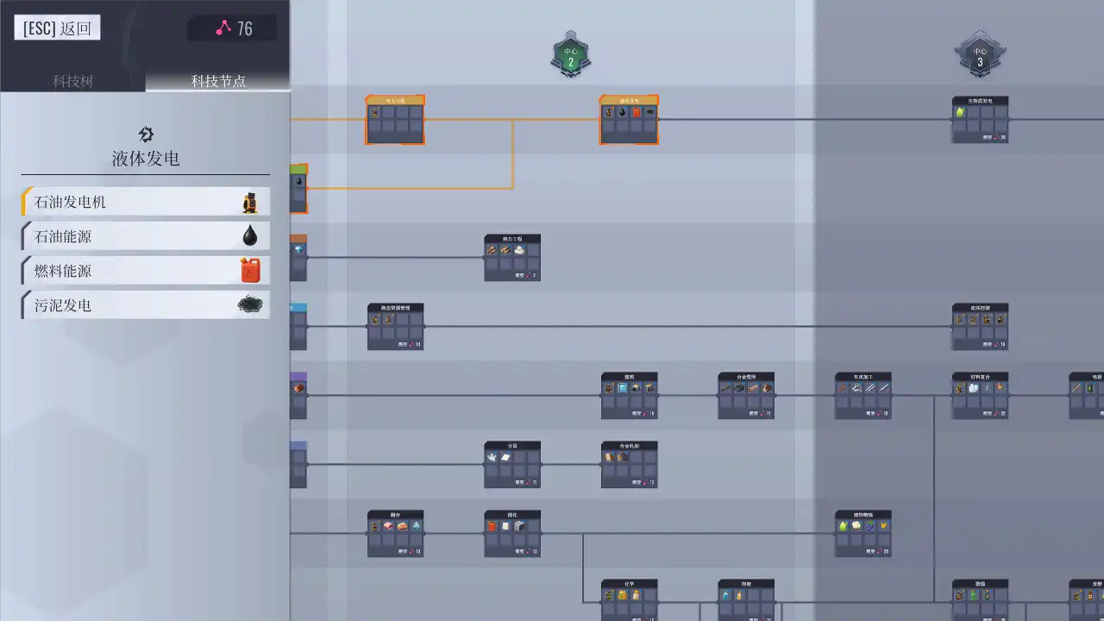
Task: Choose the 石油能源 list entry
Action: [x=146, y=236]
